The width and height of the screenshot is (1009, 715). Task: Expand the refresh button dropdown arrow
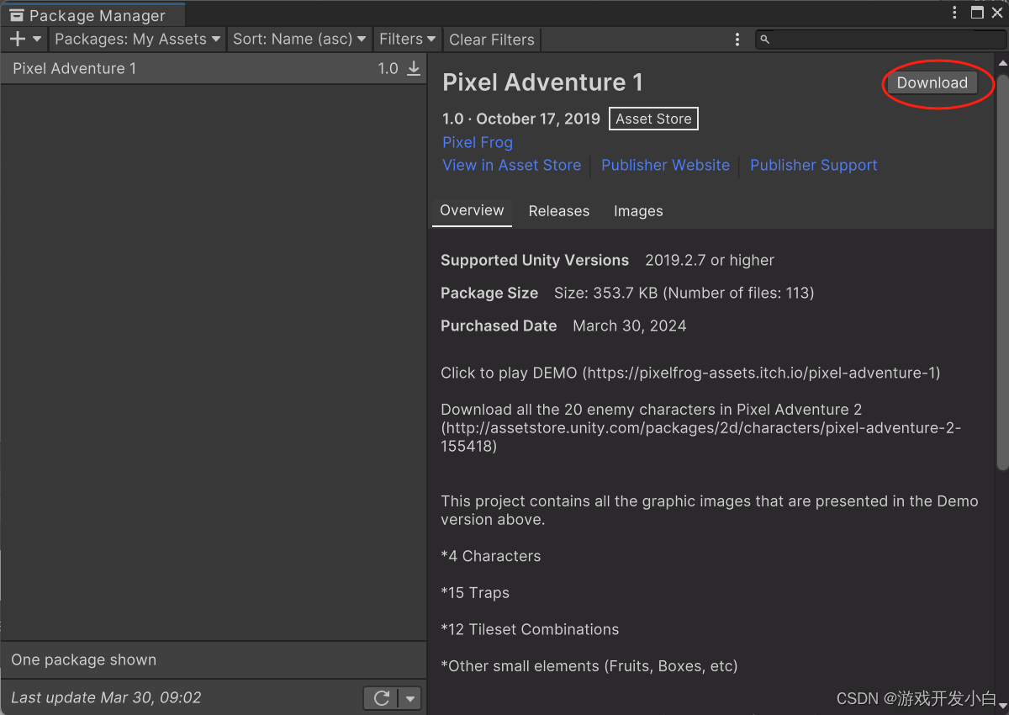[x=409, y=697]
